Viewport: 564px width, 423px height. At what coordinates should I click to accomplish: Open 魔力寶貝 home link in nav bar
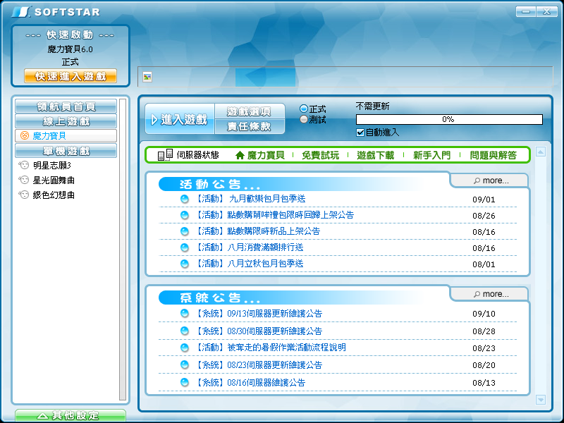coord(266,155)
